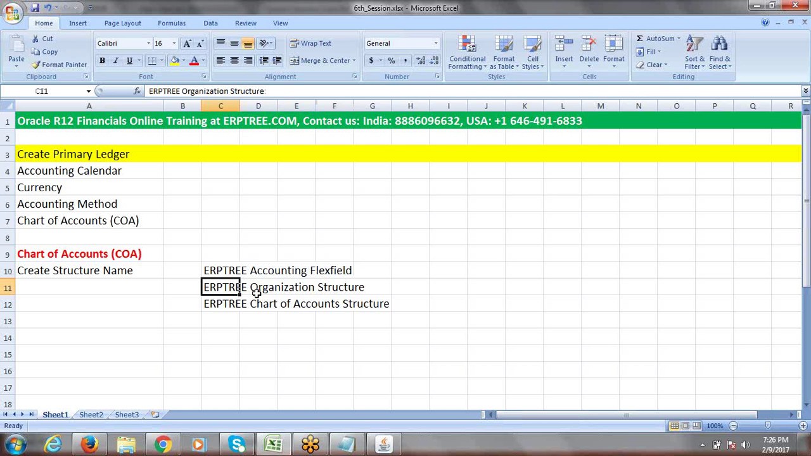
Task: Expand the Name Box dropdown
Action: click(x=89, y=91)
